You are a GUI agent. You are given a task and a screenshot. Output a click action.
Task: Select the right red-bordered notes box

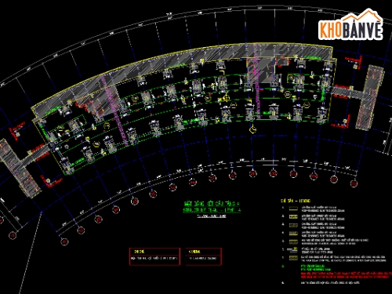click(204, 256)
